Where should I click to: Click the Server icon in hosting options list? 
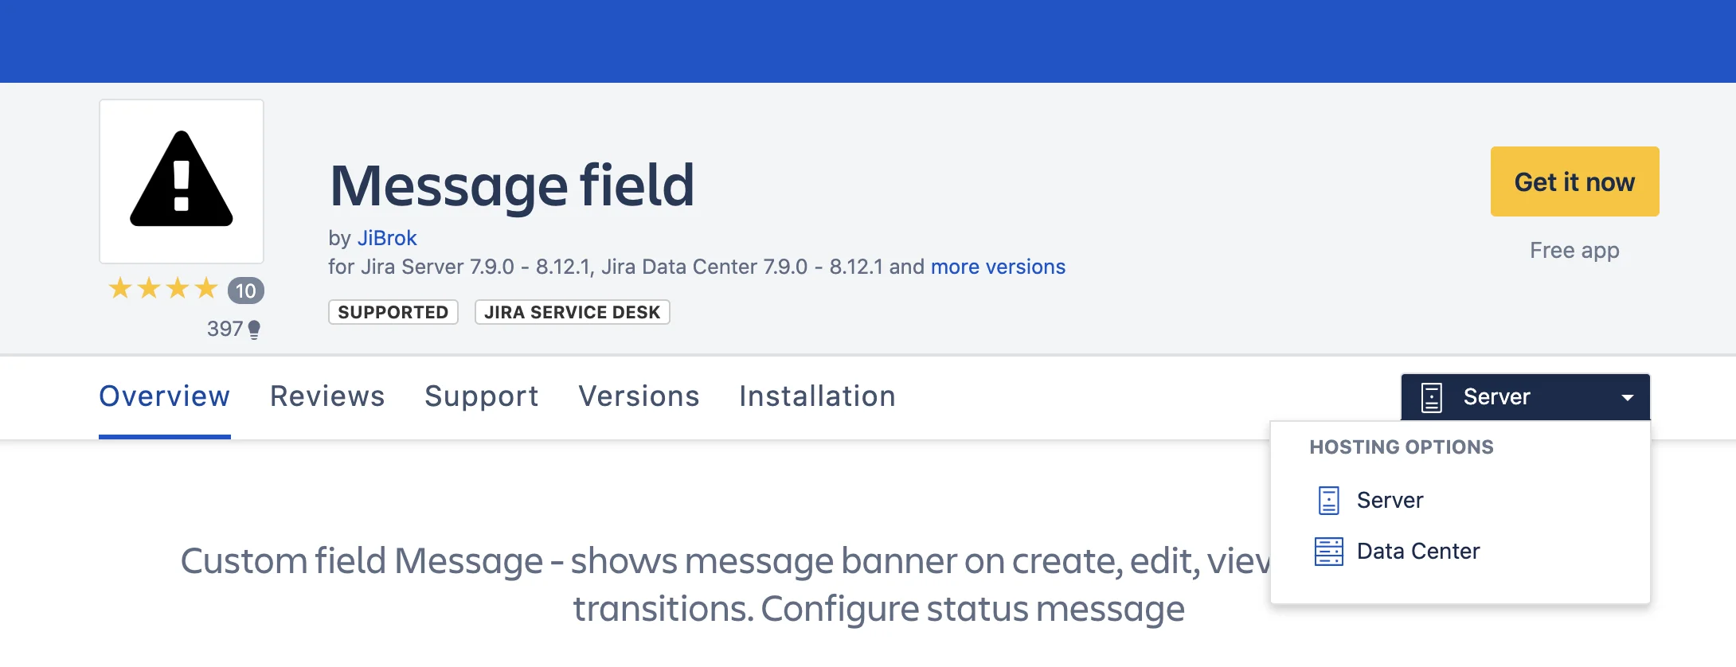(x=1328, y=500)
